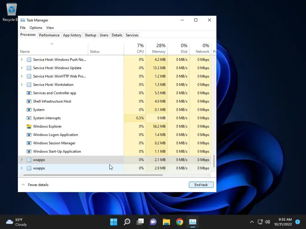
Task: Click the 0.3% CPU value
Action: [x=140, y=118]
